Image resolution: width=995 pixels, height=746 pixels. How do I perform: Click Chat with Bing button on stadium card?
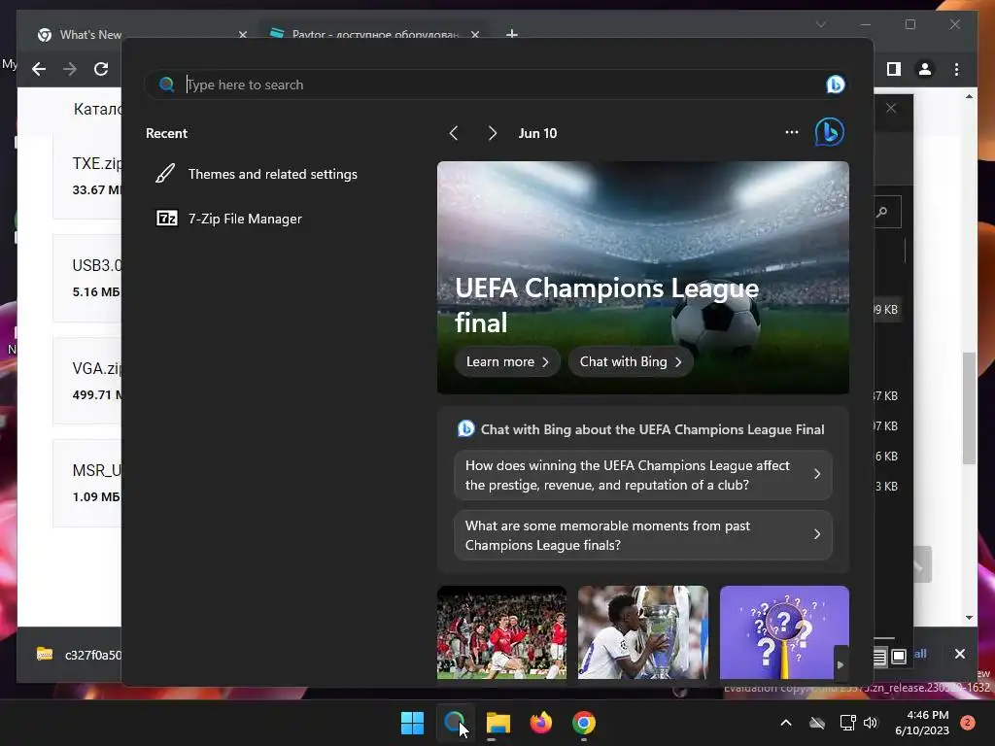630,361
